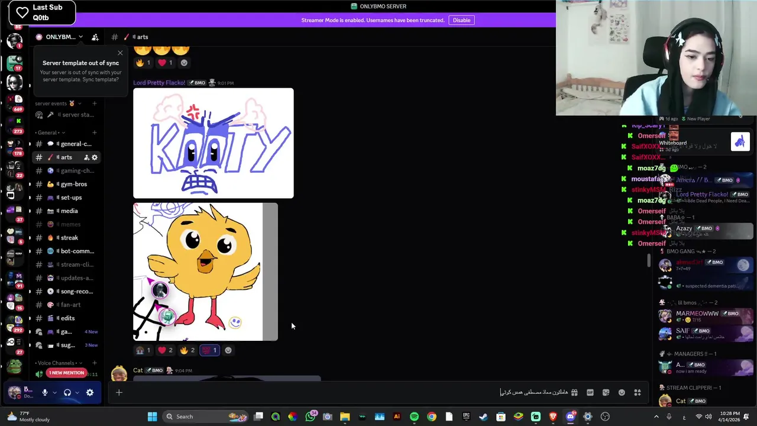Screen dimensions: 757x426
Task: Open User Settings gear in user panel
Action: point(90,392)
